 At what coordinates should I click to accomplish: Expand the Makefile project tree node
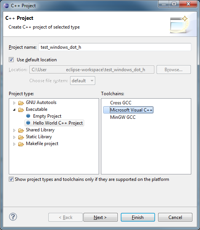click(x=14, y=144)
